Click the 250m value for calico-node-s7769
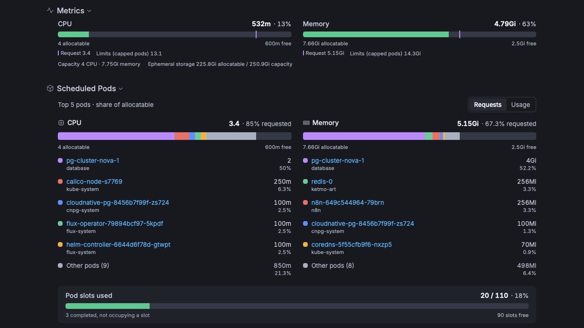The height and width of the screenshot is (328, 584). [x=282, y=181]
